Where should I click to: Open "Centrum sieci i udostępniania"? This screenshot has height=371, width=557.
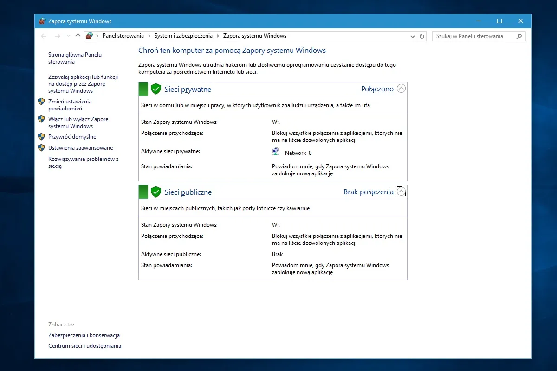click(84, 345)
